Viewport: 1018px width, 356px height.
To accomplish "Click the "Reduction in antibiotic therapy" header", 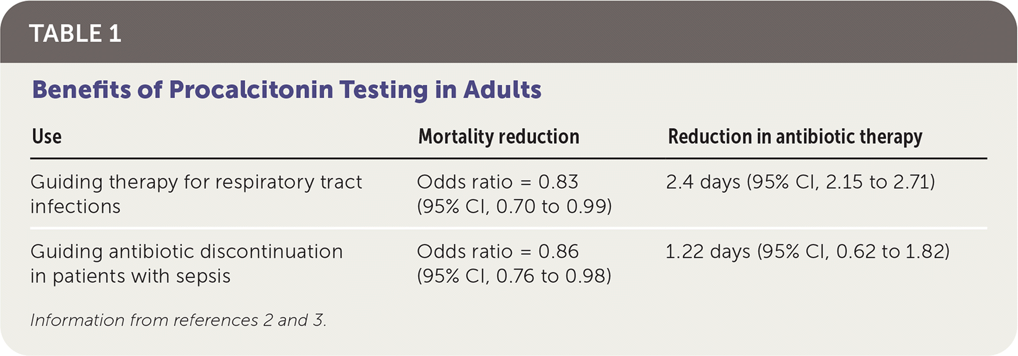I will (794, 137).
